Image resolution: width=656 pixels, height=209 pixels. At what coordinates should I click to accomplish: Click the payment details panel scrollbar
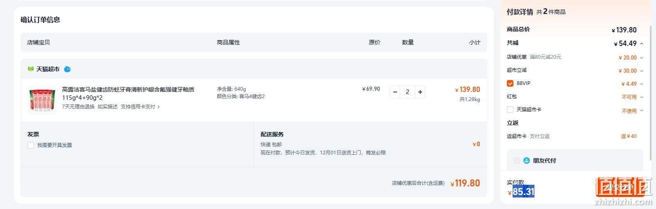(650, 93)
